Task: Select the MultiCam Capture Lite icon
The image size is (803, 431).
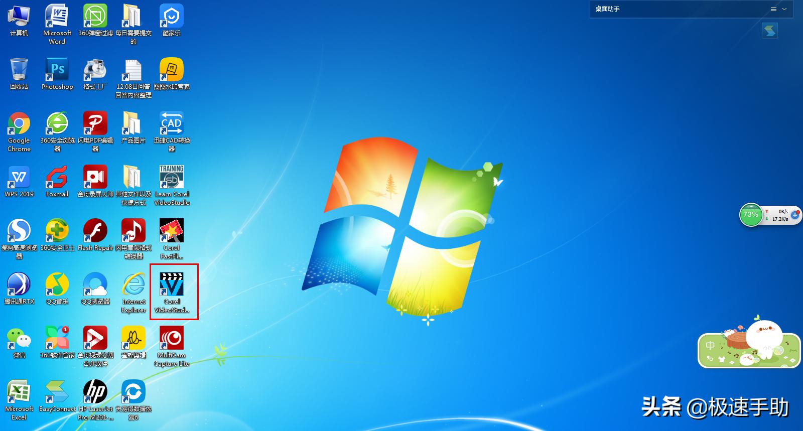Action: coord(172,347)
